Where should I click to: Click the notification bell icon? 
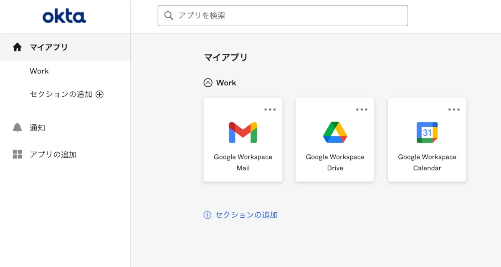[x=17, y=128]
